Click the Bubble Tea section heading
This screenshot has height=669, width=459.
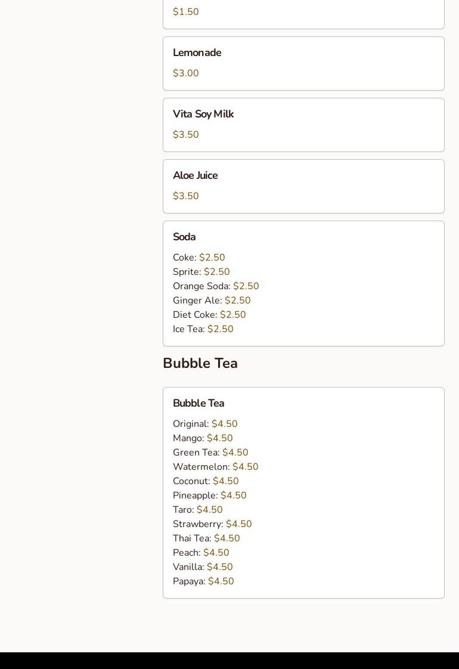tap(200, 363)
